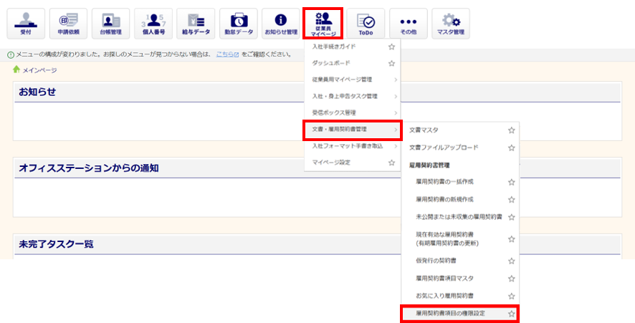Screen dimensions: 635x323
Task: Open the お知らせ管理 info icon
Action: coord(281,24)
